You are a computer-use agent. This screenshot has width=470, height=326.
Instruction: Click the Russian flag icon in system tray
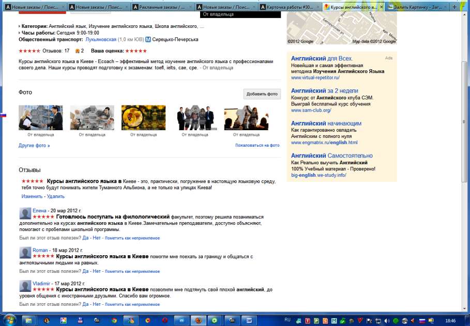[422, 321]
